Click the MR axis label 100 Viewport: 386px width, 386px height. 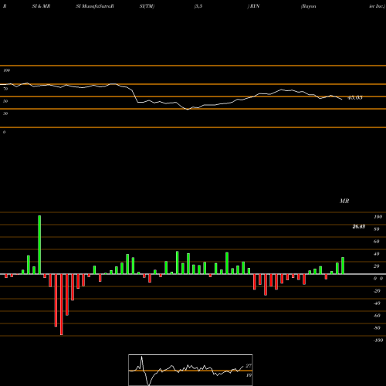(x=378, y=217)
